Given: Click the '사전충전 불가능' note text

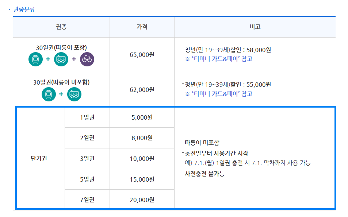Looking at the screenshot, I should point(204,174).
